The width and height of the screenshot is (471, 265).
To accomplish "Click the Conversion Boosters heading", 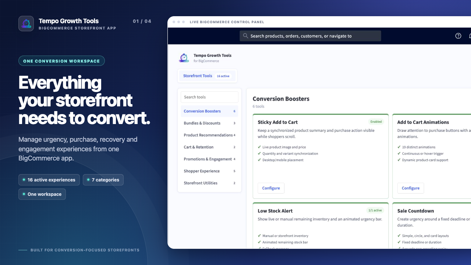I will (x=281, y=99).
